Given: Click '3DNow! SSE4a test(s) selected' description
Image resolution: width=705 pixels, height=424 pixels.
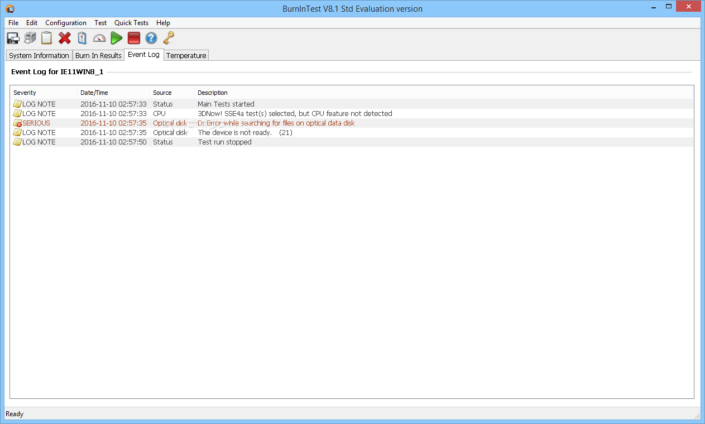Looking at the screenshot, I should tap(295, 114).
